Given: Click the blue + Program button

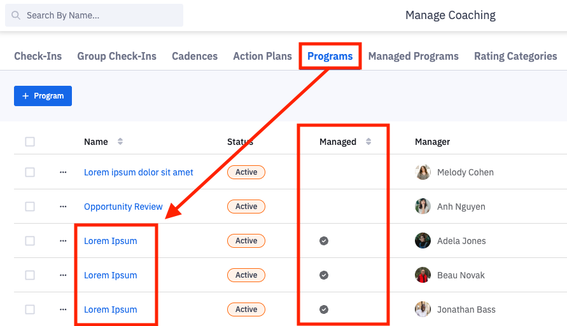Looking at the screenshot, I should (x=43, y=96).
